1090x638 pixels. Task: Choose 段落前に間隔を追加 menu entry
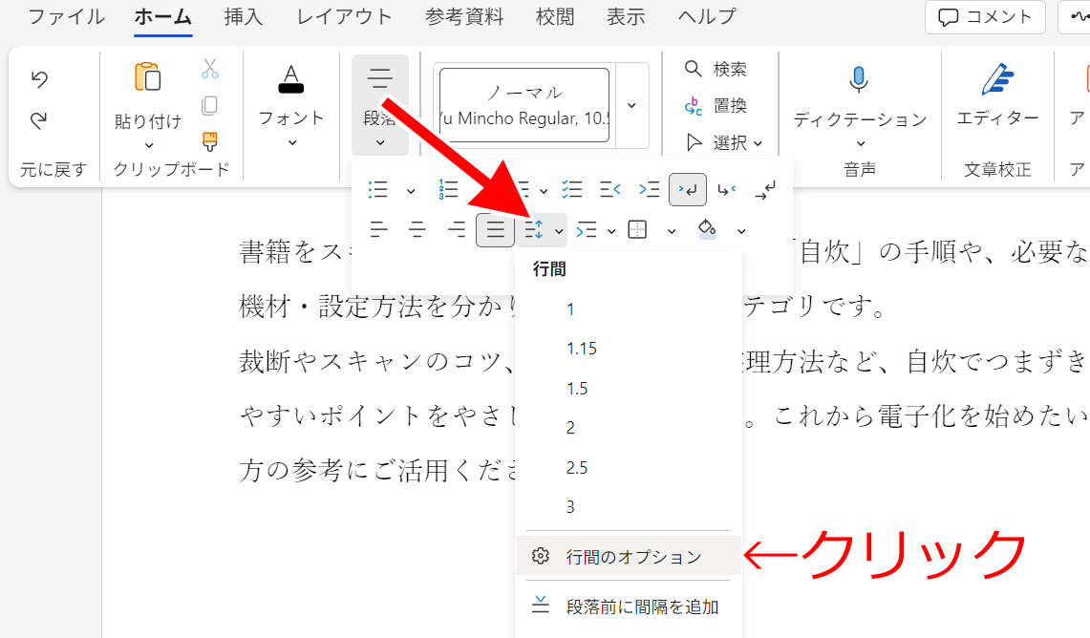(630, 606)
